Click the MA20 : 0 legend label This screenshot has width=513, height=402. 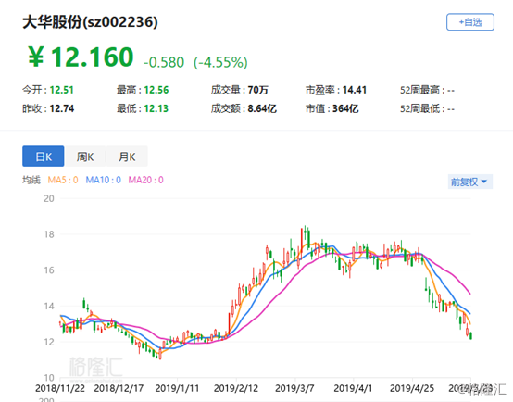[x=146, y=180]
